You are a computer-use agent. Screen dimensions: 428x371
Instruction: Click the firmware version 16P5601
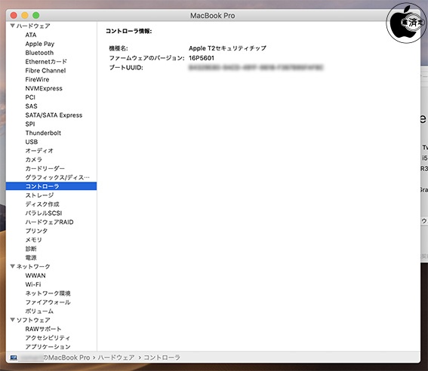pos(202,58)
